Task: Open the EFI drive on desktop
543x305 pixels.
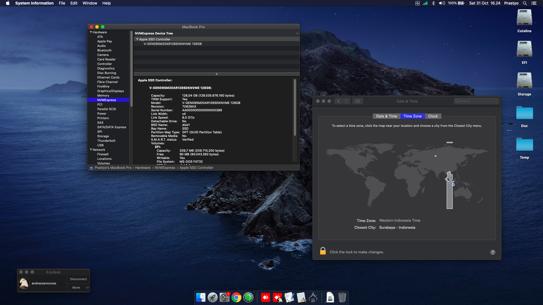Action: [x=524, y=49]
